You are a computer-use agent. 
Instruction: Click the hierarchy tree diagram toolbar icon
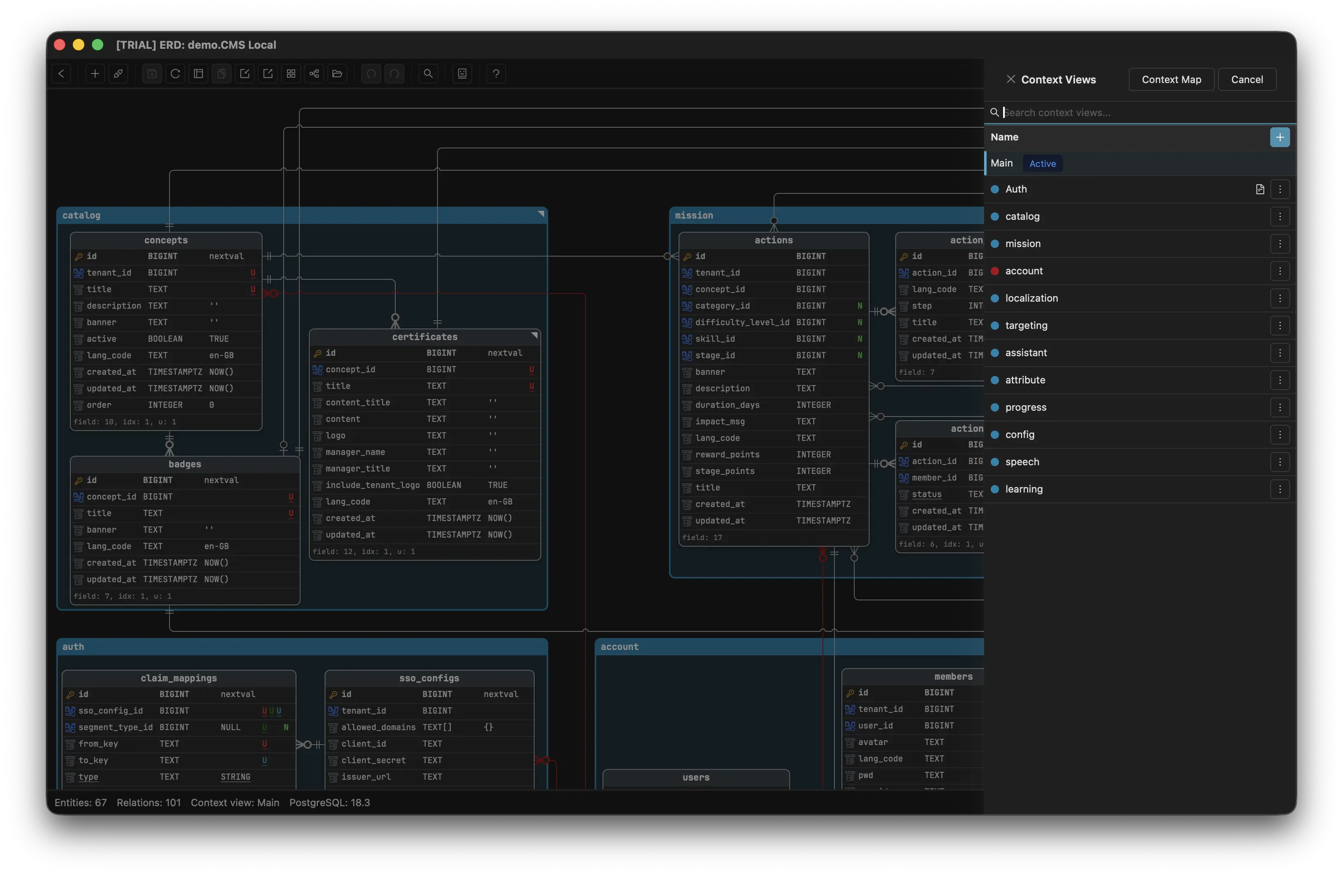(x=314, y=73)
